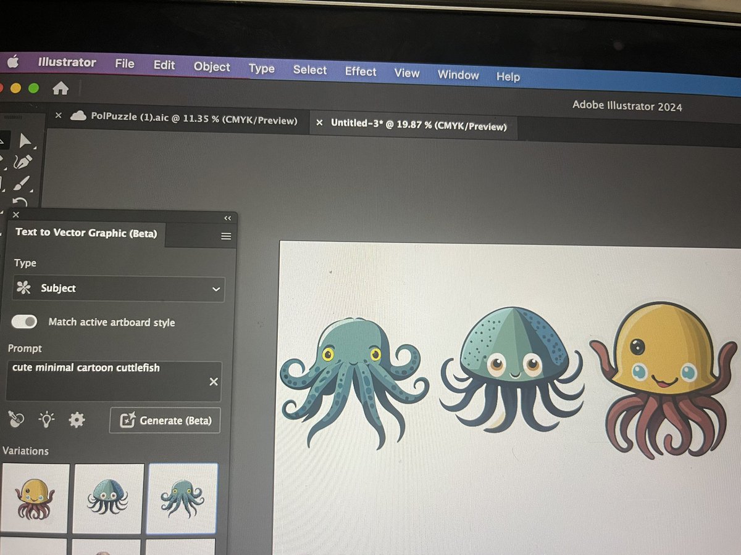Image resolution: width=741 pixels, height=555 pixels.
Task: Click the 'Type' label in the panel
Action: pos(25,263)
